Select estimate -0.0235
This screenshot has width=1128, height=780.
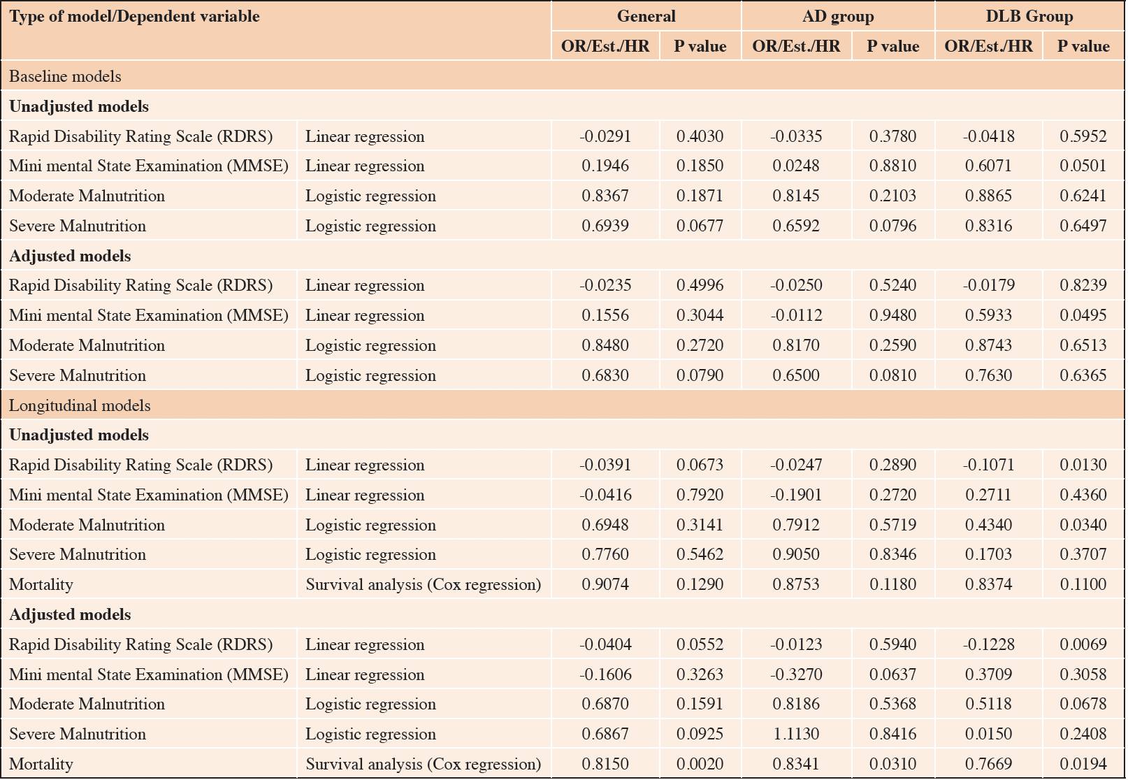coord(605,285)
